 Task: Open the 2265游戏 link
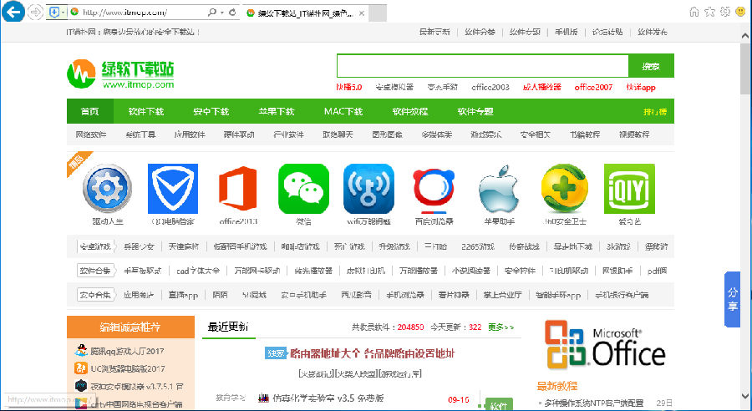click(x=478, y=246)
